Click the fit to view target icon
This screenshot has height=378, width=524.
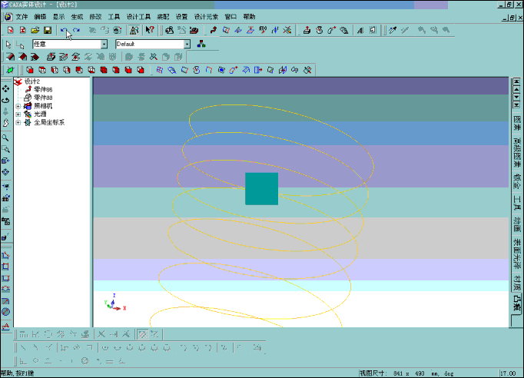click(x=5, y=172)
